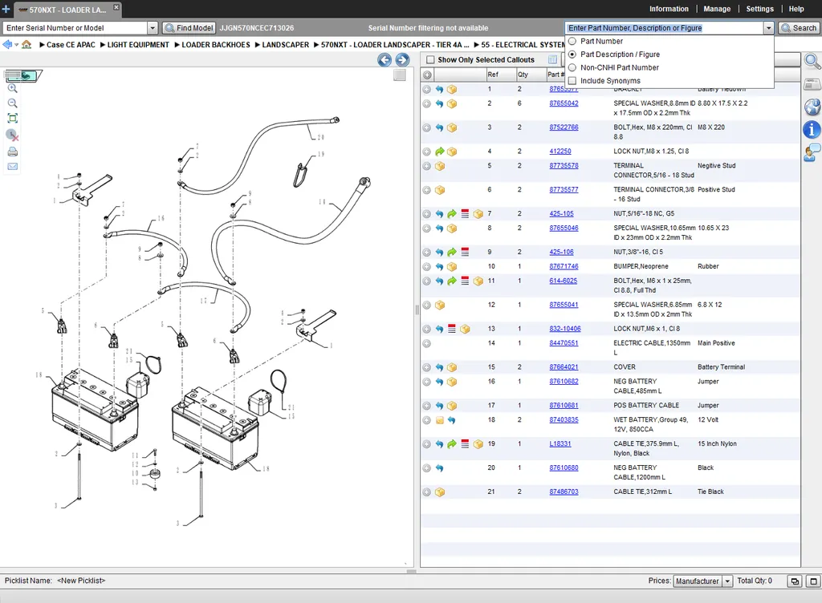
Task: Expand the serial number or model dropdown
Action: (153, 28)
